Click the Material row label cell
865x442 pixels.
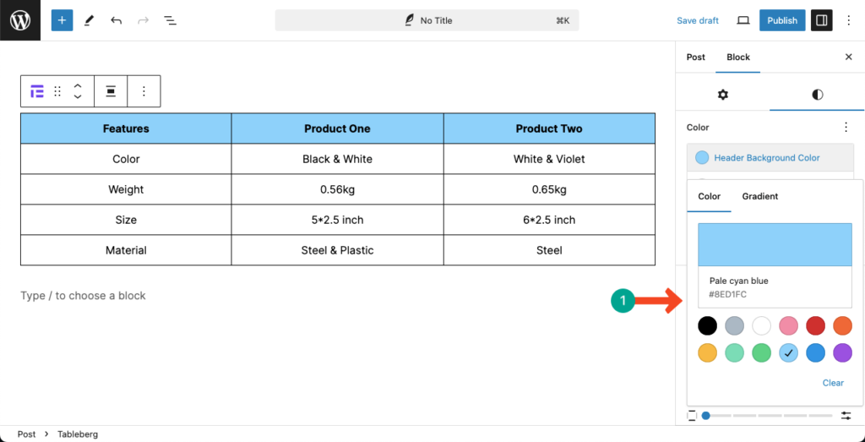pyautogui.click(x=126, y=250)
